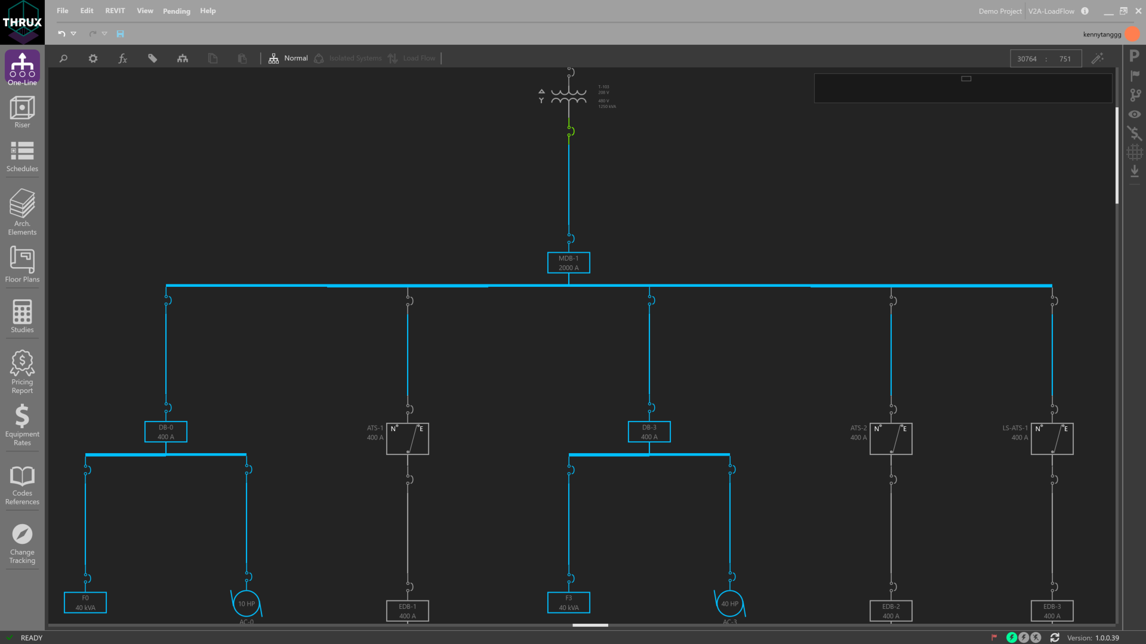Expand the redo history dropdown arrow

104,33
